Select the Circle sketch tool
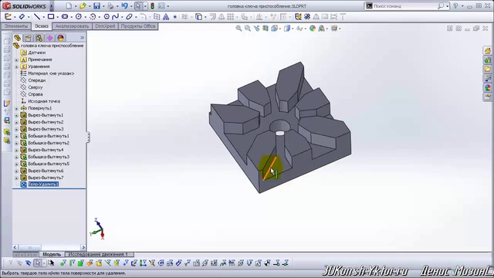The width and height of the screenshot is (494, 278). (79, 17)
